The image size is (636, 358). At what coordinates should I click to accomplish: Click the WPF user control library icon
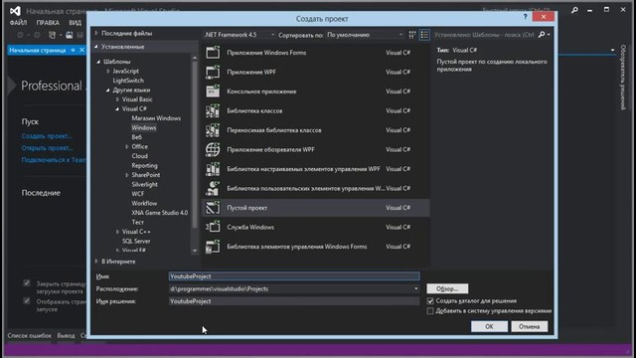213,188
